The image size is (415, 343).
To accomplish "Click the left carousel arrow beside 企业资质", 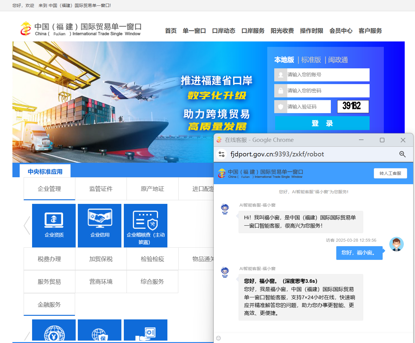I will coord(27,225).
